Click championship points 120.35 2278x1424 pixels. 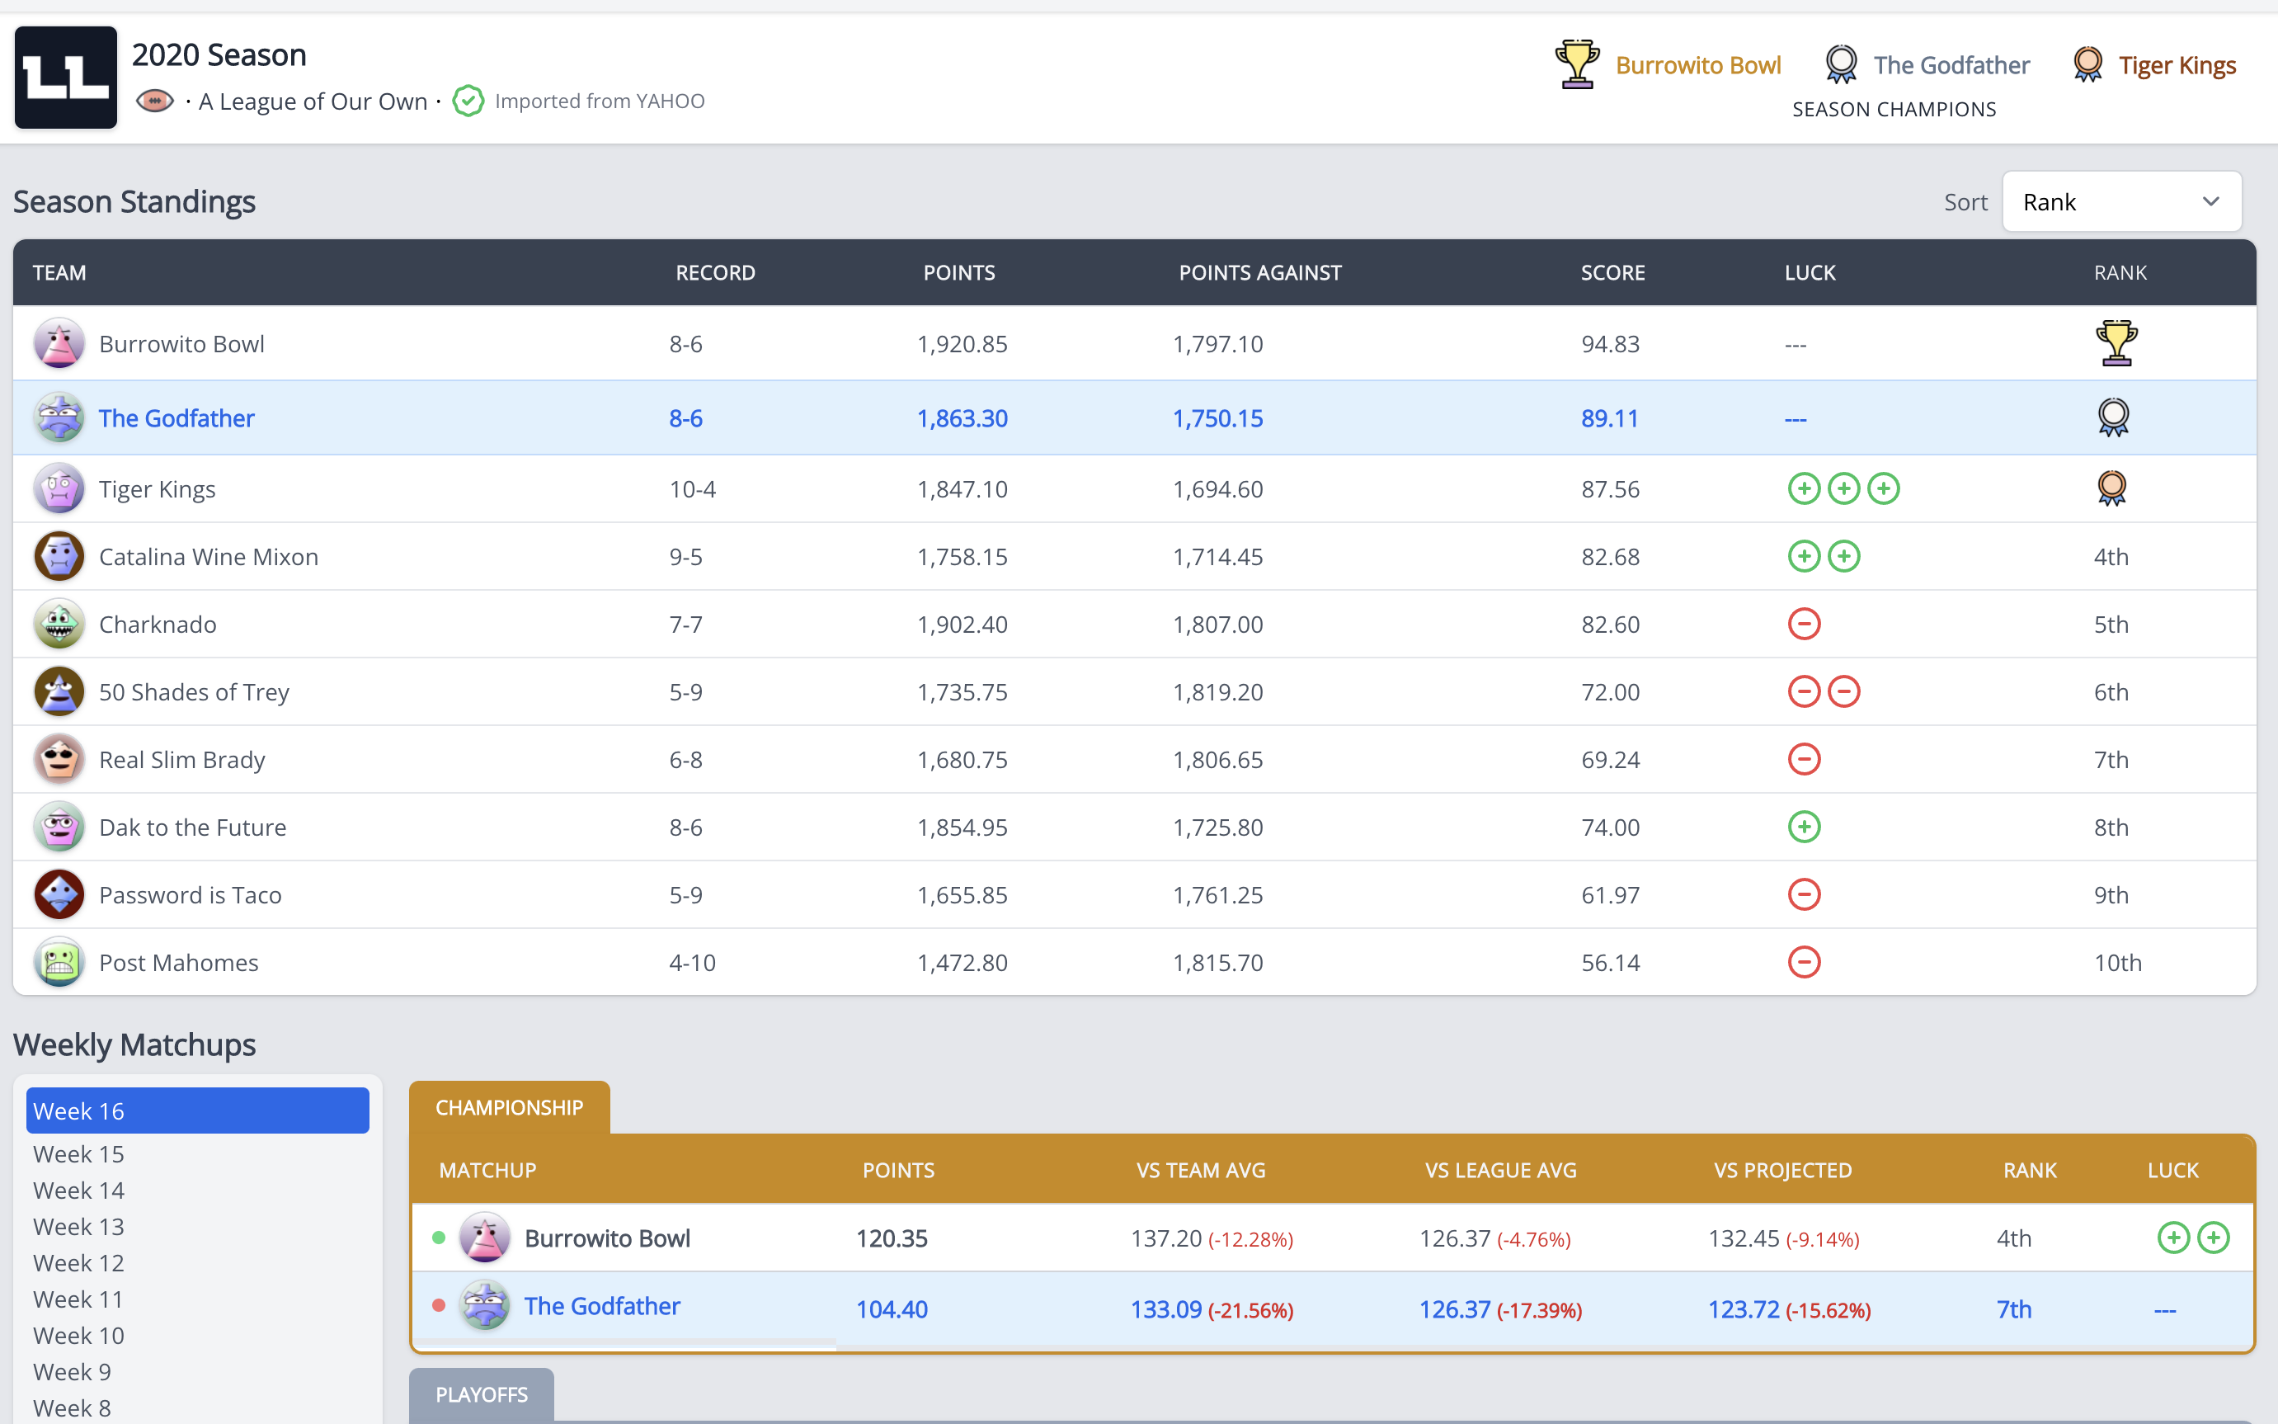pyautogui.click(x=892, y=1238)
